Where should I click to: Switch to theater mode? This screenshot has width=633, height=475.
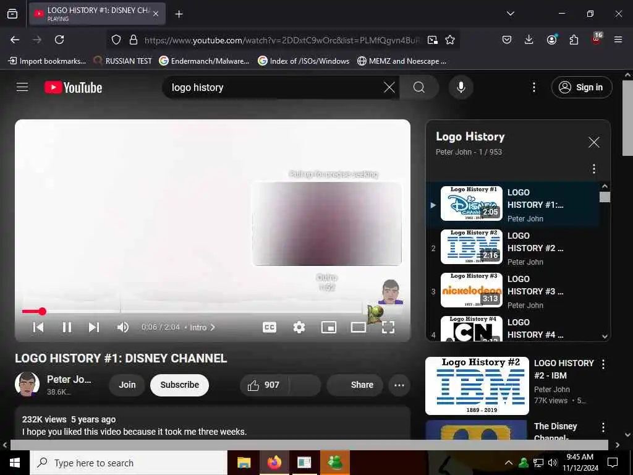[359, 327]
